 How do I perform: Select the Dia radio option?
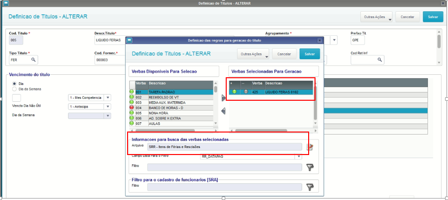click(x=14, y=84)
